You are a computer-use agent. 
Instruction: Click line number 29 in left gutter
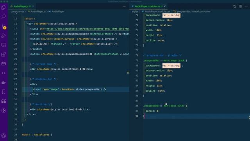pyautogui.click(x=16, y=89)
